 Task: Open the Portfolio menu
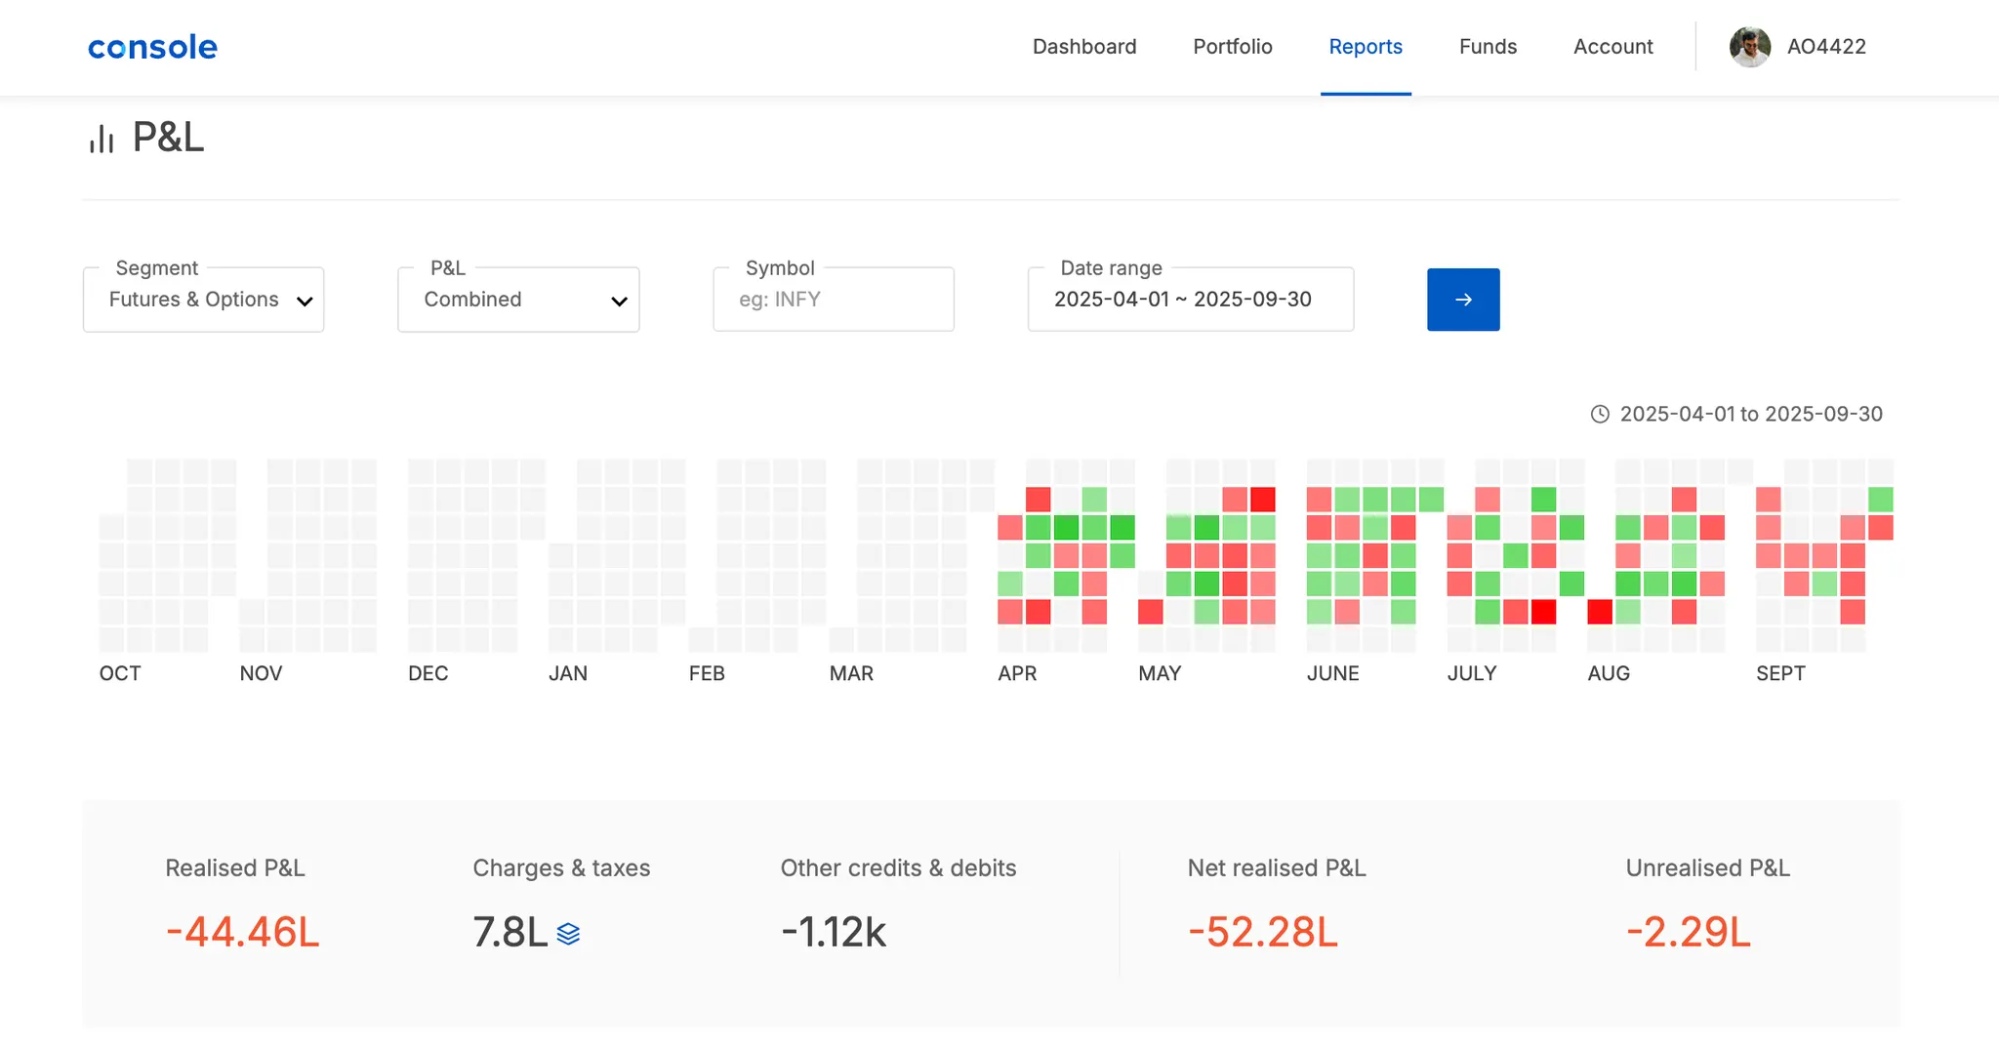[1233, 47]
